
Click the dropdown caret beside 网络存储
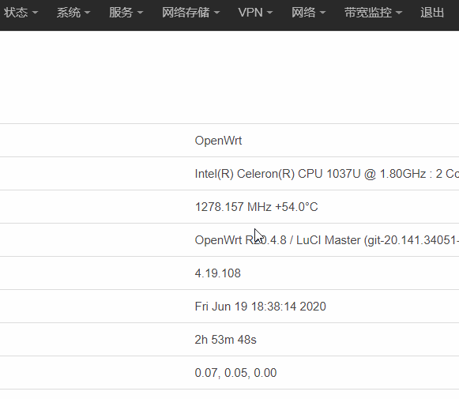[216, 13]
